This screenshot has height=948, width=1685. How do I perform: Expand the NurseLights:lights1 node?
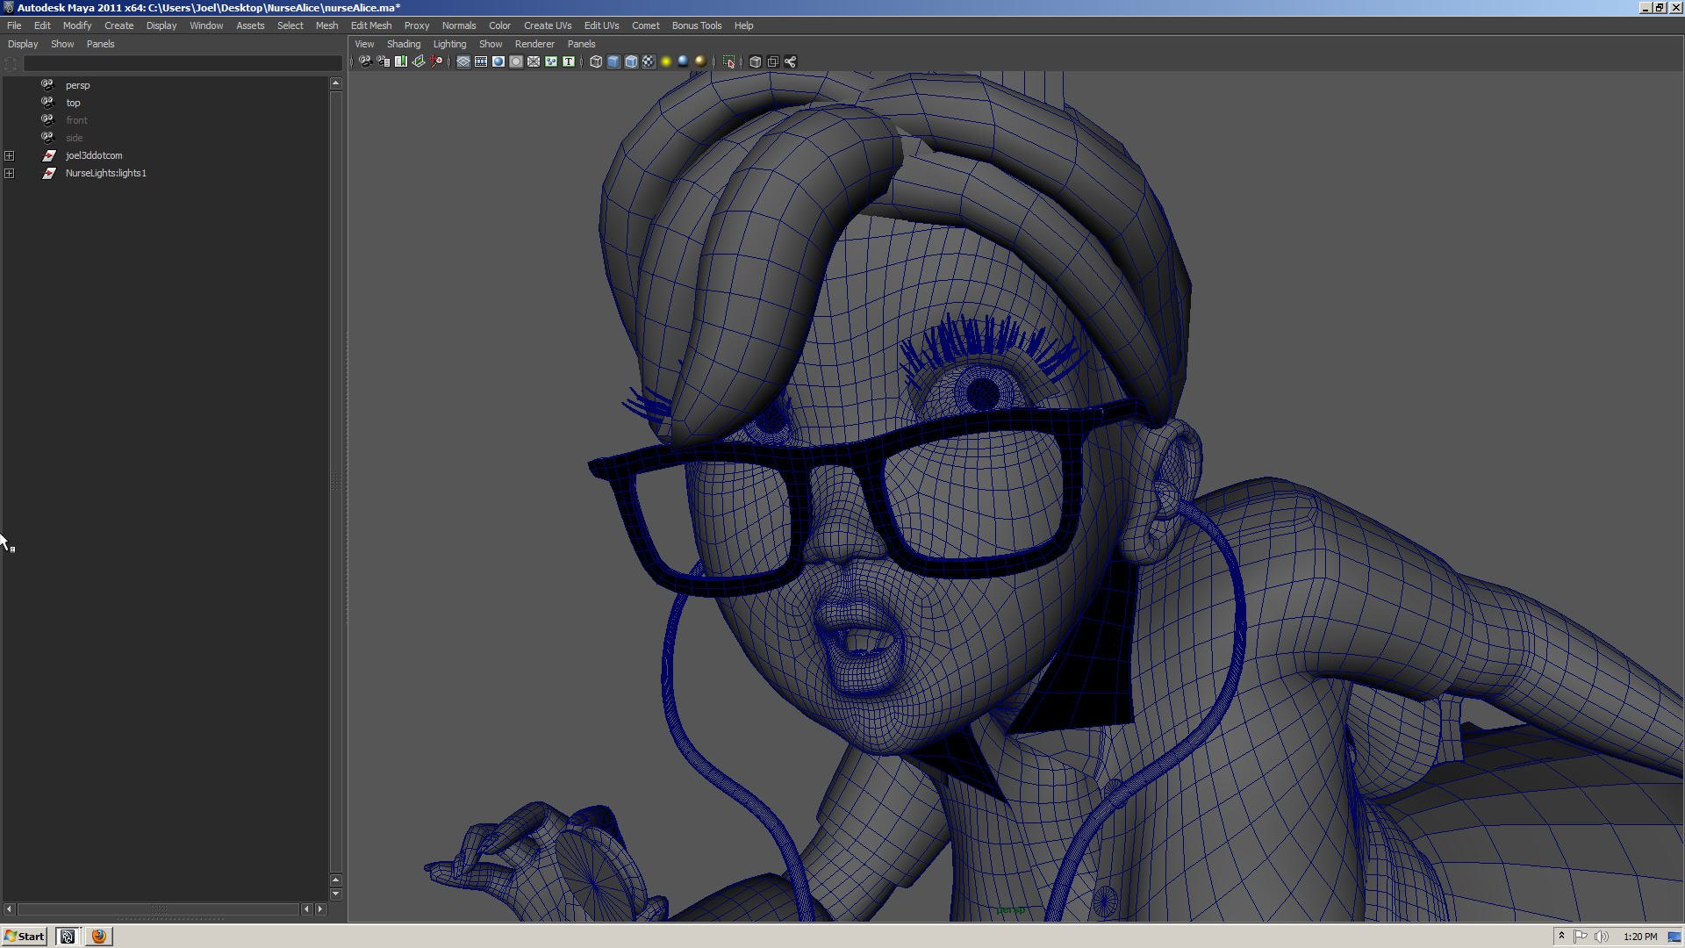tap(9, 173)
